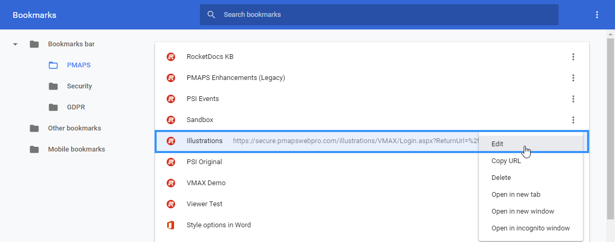The height and width of the screenshot is (242, 615).
Task: Select the Illustrations bookmark title
Action: [x=204, y=141]
